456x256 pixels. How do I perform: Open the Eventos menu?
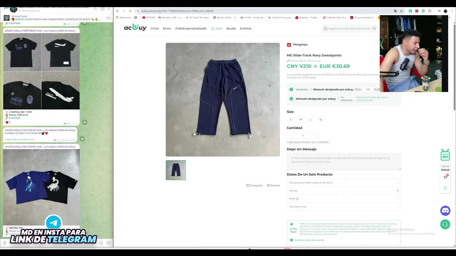coord(245,28)
